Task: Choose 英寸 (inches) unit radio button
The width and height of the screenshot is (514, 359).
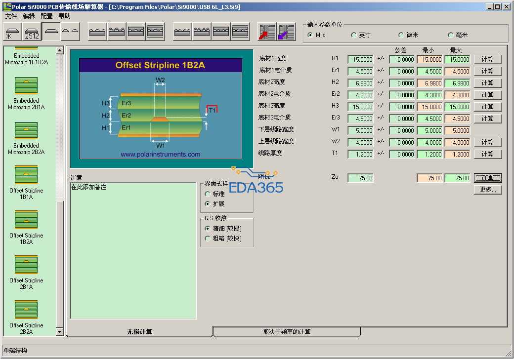Action: (353, 35)
